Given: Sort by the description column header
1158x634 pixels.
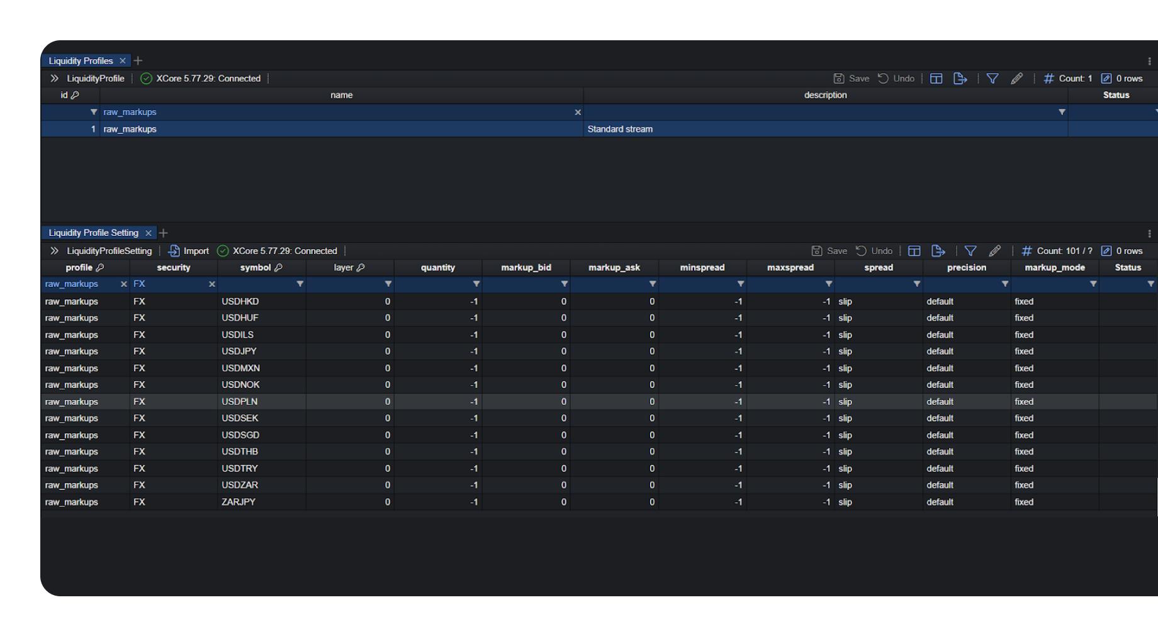Looking at the screenshot, I should [x=826, y=95].
